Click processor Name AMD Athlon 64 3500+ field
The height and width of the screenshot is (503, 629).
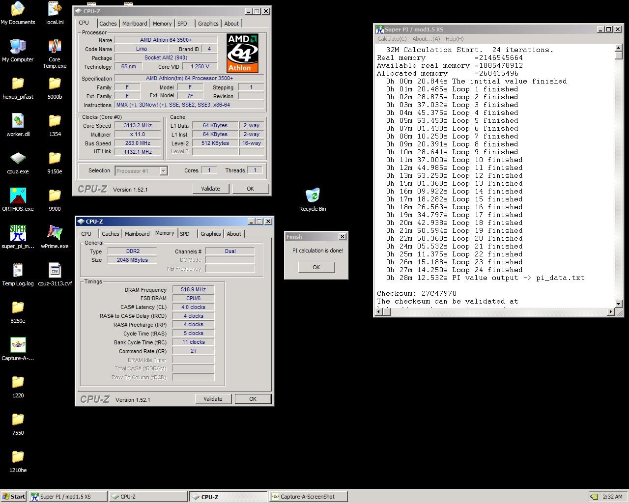point(166,40)
